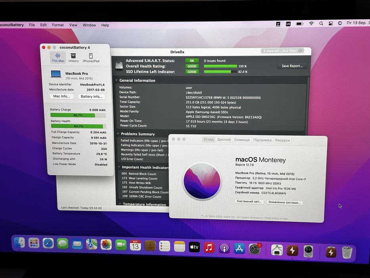Screen dimensions: 370x278
Task: Open the File menu
Action: coord(32,25)
